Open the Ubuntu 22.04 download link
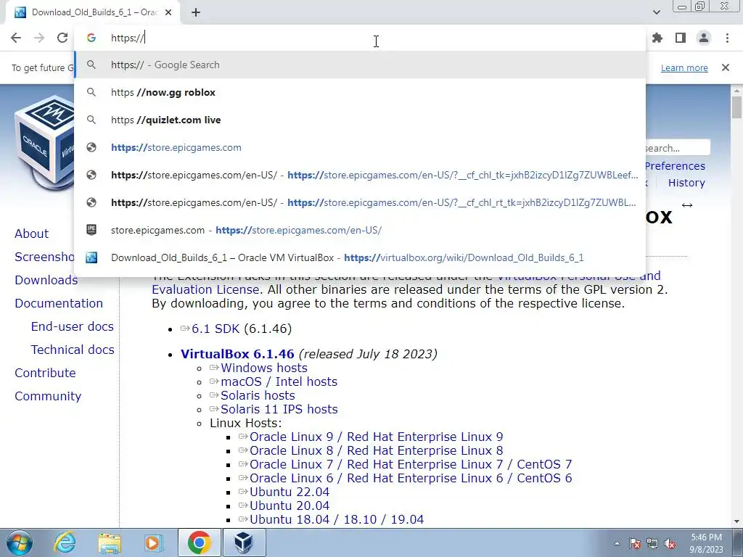Viewport: 743px width, 557px height. [x=290, y=492]
